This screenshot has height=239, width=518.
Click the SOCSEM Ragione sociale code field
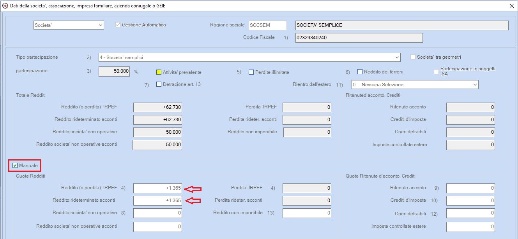tap(268, 25)
